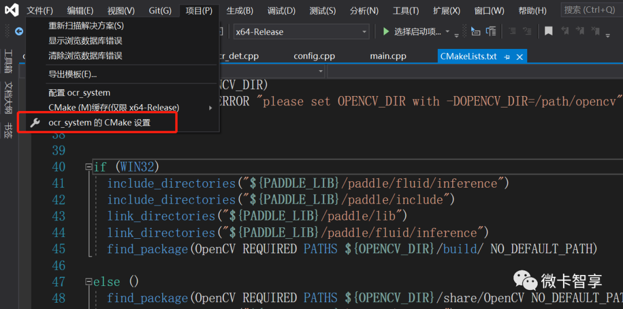623x309 pixels.
Task: Open the 分析(N) menu
Action: [364, 11]
